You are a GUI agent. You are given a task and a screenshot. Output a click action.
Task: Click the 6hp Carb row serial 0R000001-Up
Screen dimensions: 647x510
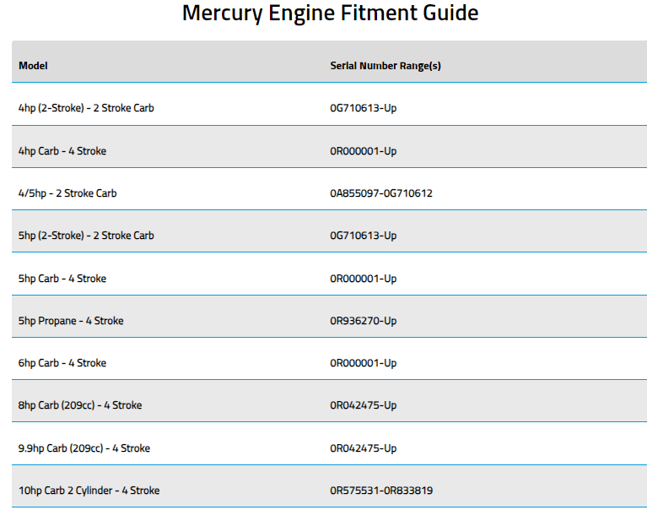click(363, 363)
